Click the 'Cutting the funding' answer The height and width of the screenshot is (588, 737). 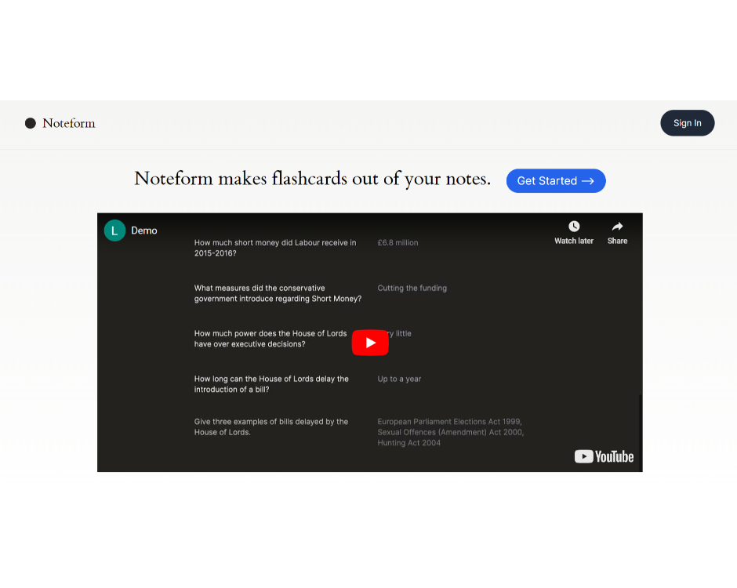coord(412,289)
